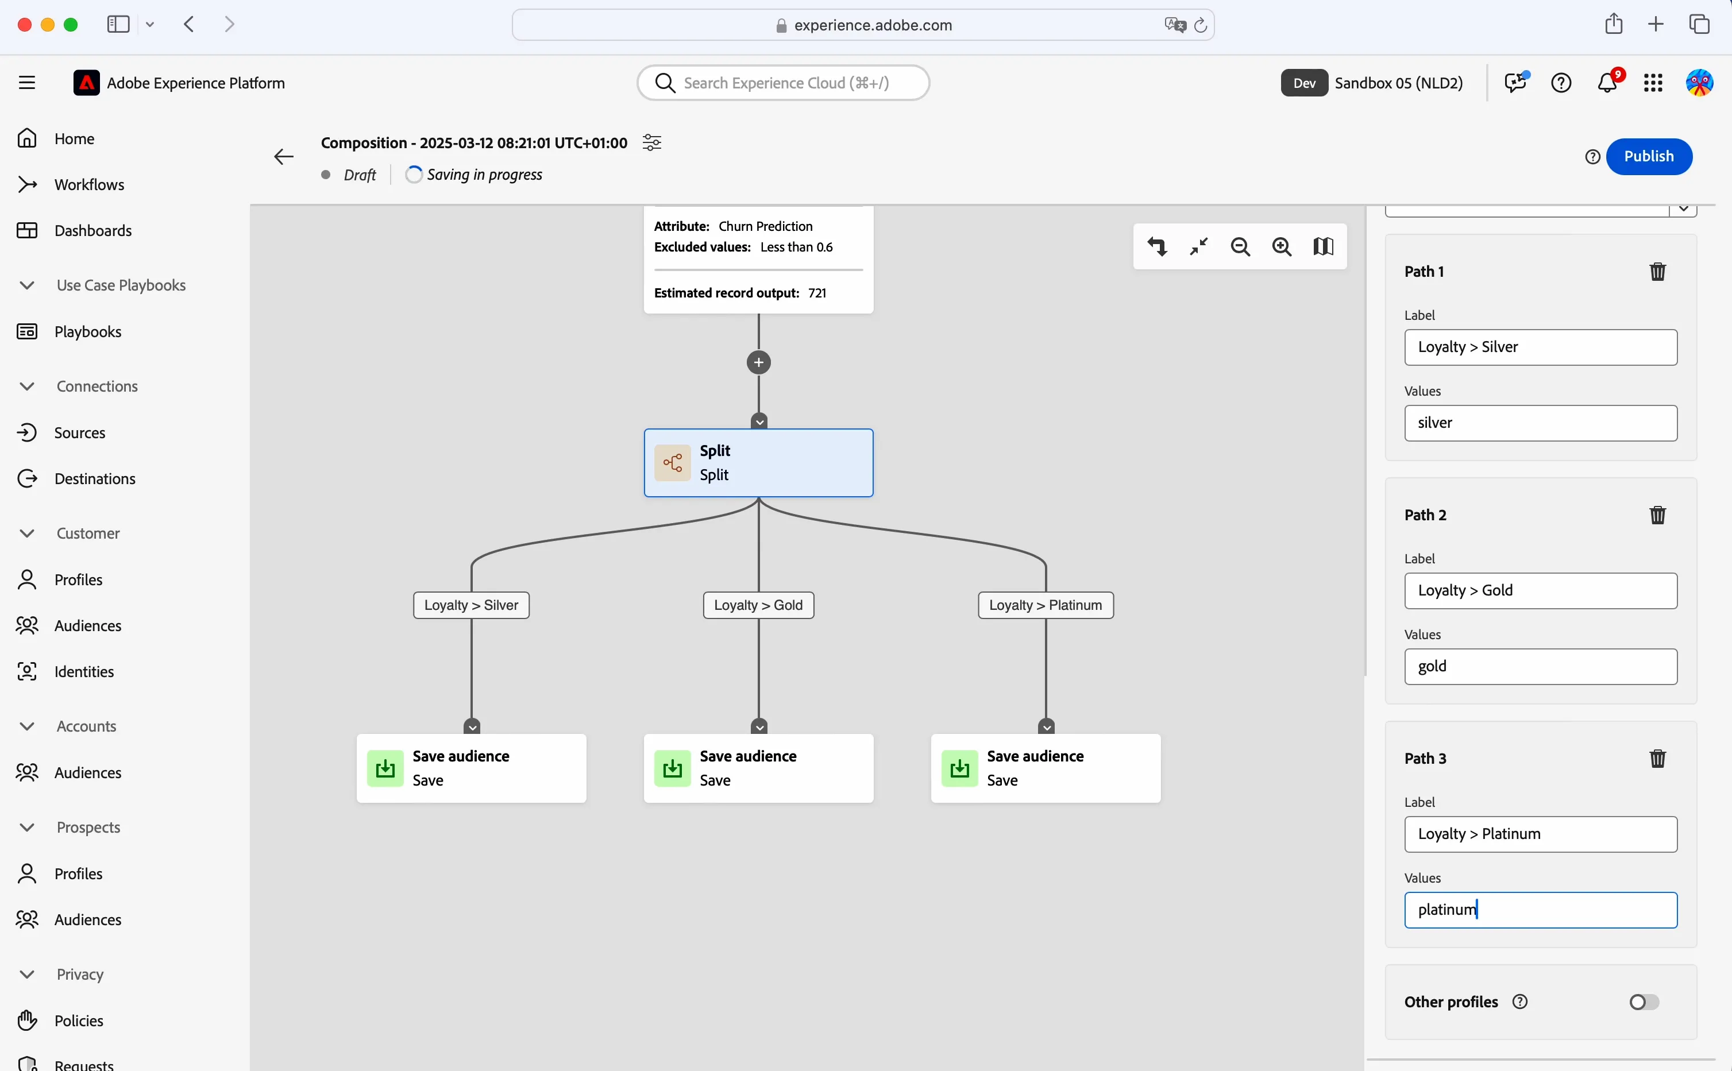Collapse the Accounts section
Image resolution: width=1732 pixels, height=1071 pixels.
(27, 726)
